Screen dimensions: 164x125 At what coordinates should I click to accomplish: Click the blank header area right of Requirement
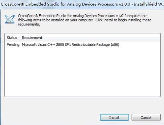[101, 38]
